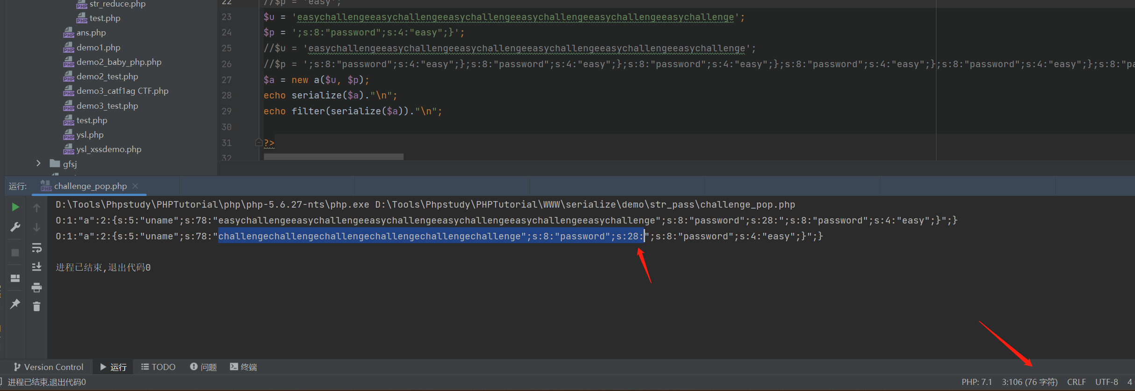This screenshot has width=1135, height=391.
Task: Print console output with printer icon
Action: coord(36,287)
